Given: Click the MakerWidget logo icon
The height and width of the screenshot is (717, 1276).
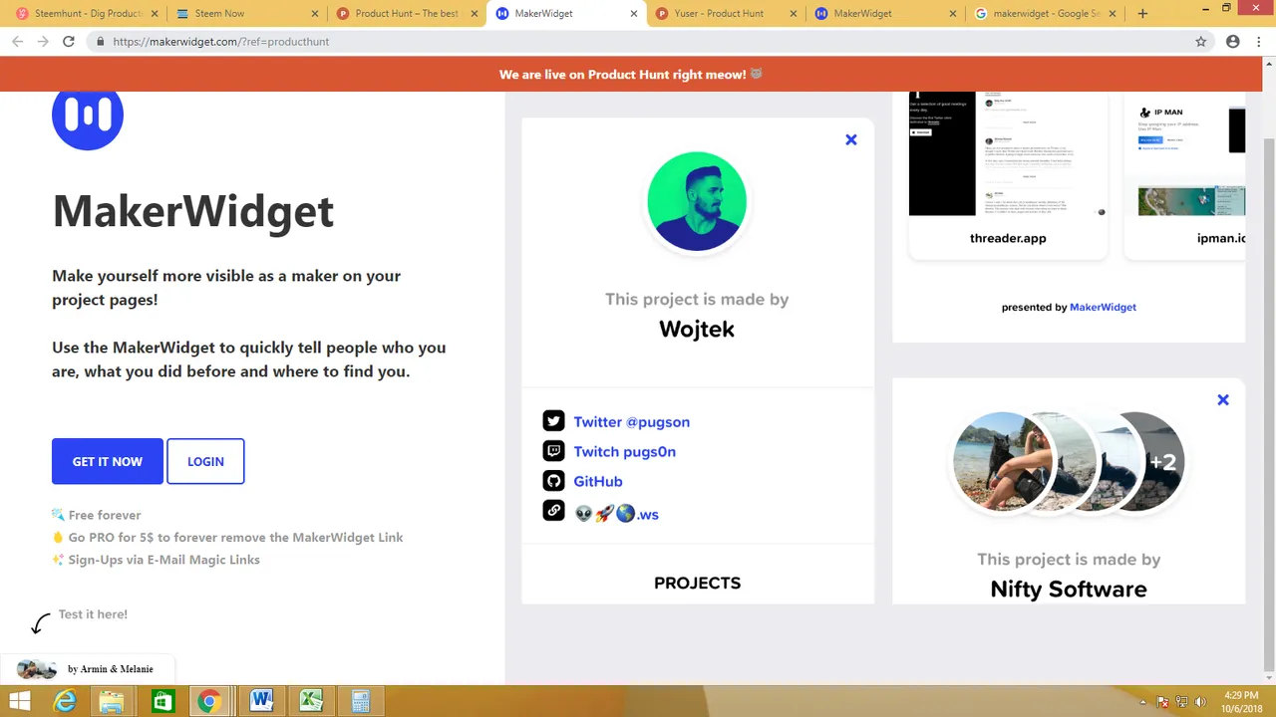Looking at the screenshot, I should [88, 118].
